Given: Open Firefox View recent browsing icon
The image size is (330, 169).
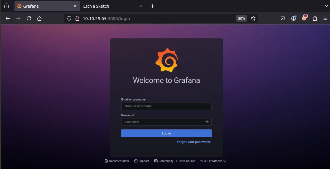Looking at the screenshot, I should point(6,6).
